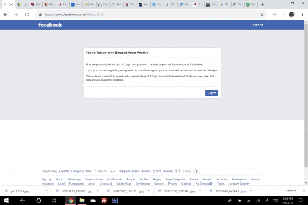Bookmark this page with the star icon

coord(262,14)
